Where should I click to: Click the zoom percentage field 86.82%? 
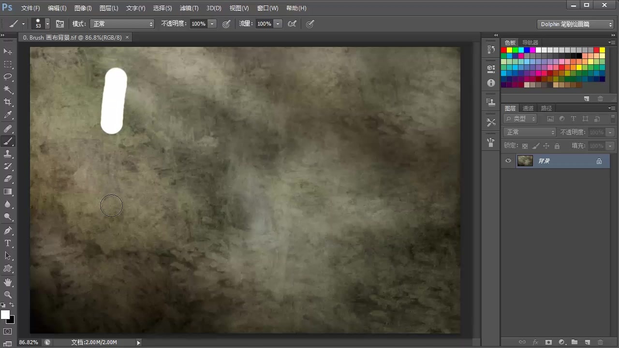[x=29, y=342]
